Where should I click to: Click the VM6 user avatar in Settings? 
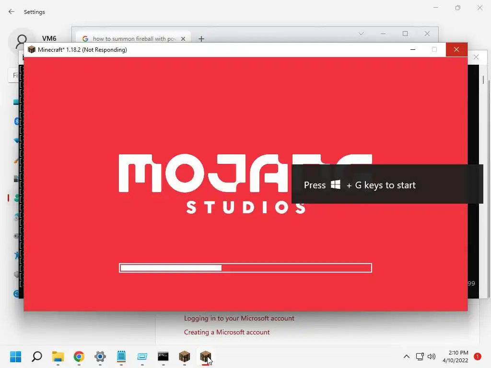click(21, 41)
